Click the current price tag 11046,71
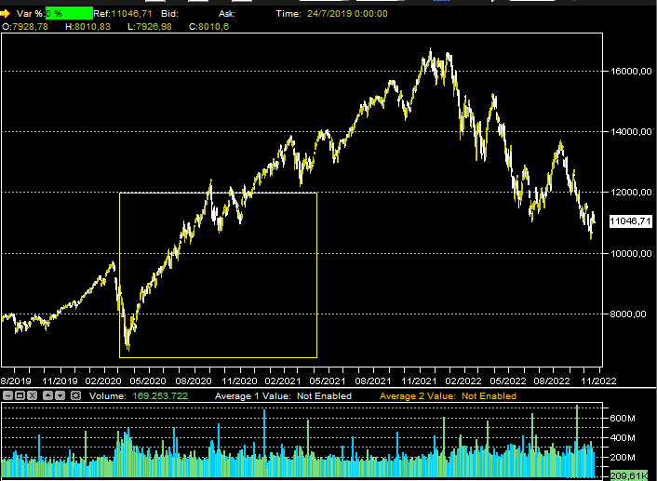Viewport: 657px width, 481px height. (x=630, y=221)
